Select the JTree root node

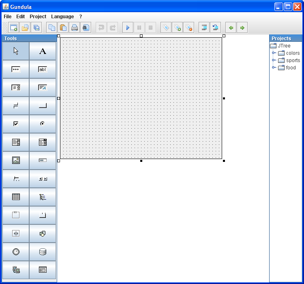280,45
